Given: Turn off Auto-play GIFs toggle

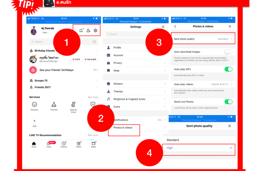Looking at the screenshot, I should point(229,69).
